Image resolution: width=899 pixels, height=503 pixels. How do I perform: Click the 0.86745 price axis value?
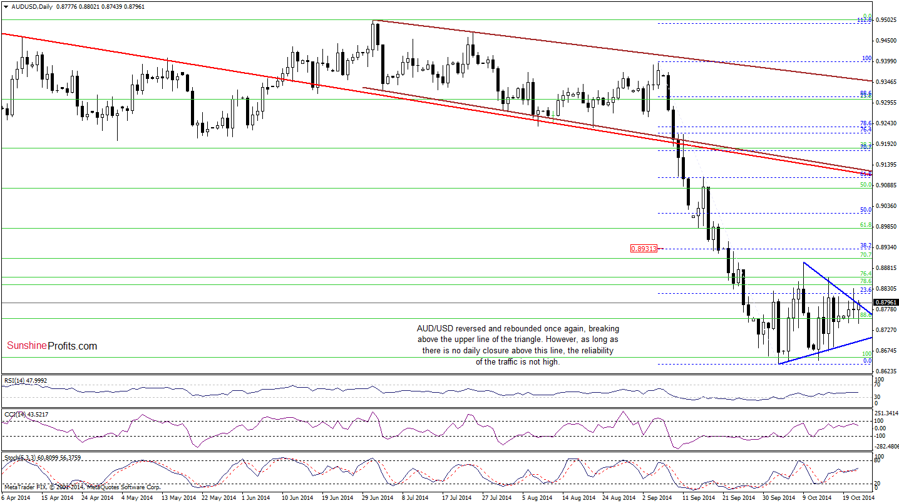pyautogui.click(x=885, y=351)
